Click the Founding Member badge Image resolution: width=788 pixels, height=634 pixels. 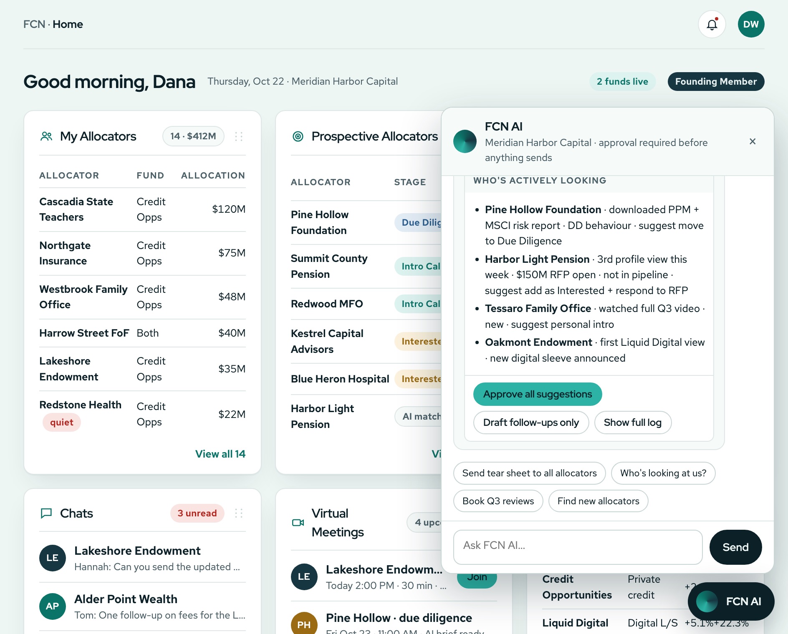click(x=716, y=81)
